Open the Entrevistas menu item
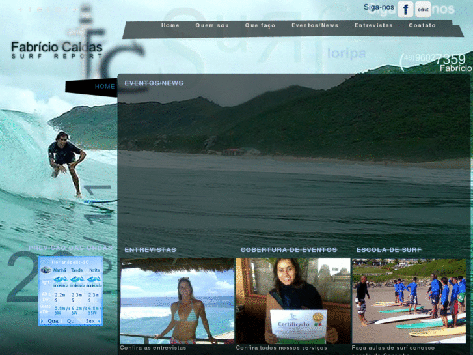Viewport: 473px width, 355px height. pos(373,25)
